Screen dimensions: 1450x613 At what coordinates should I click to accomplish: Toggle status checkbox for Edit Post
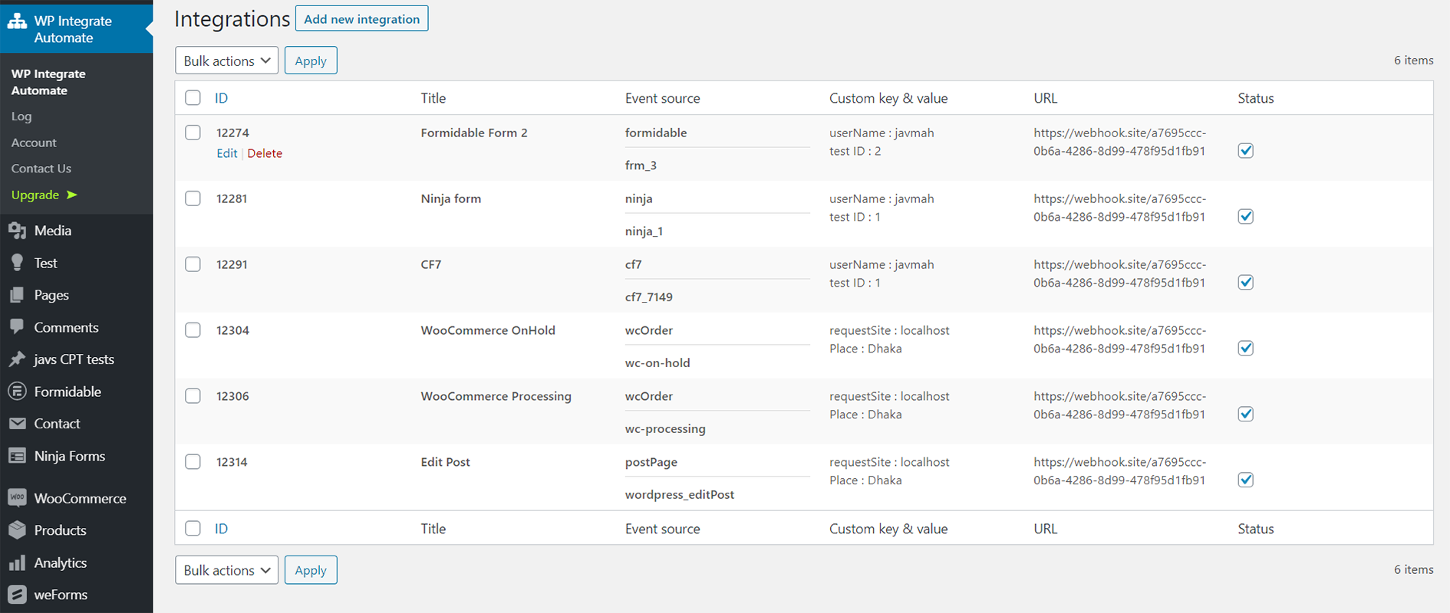tap(1246, 480)
